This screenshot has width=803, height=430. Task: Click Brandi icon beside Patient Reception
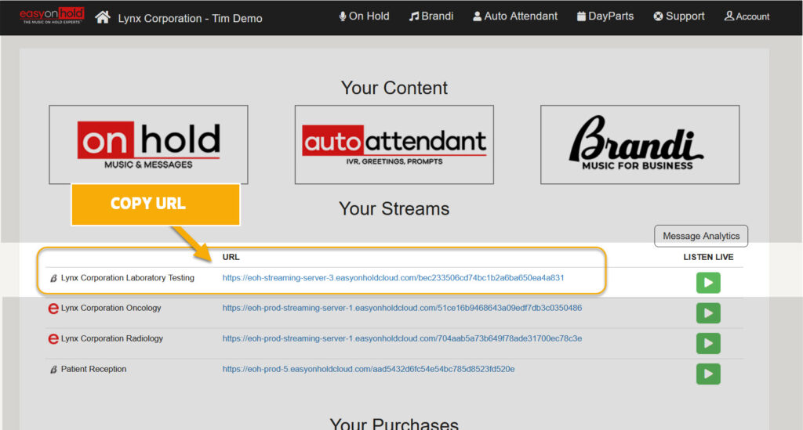[53, 370]
